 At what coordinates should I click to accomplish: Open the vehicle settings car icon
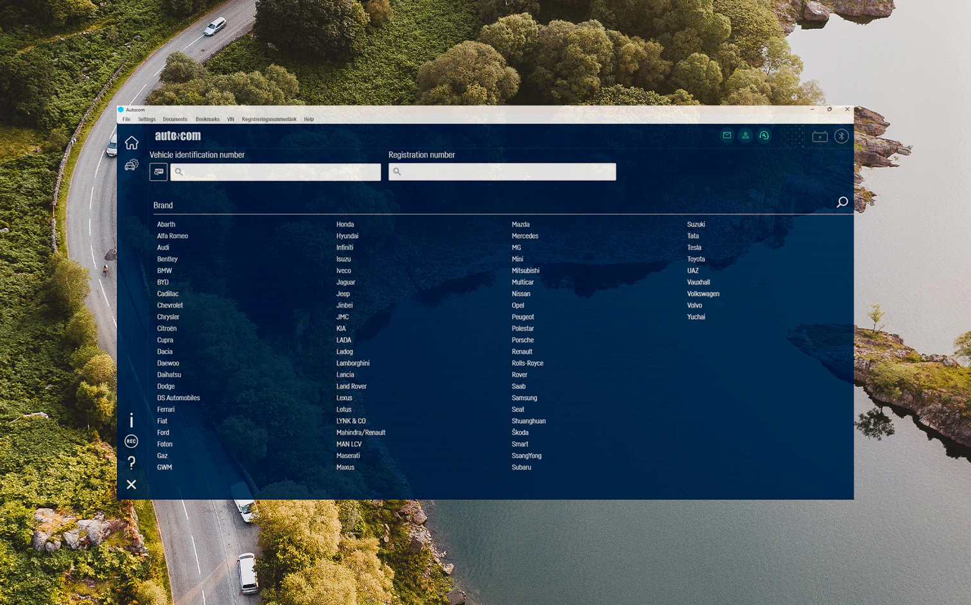point(132,165)
